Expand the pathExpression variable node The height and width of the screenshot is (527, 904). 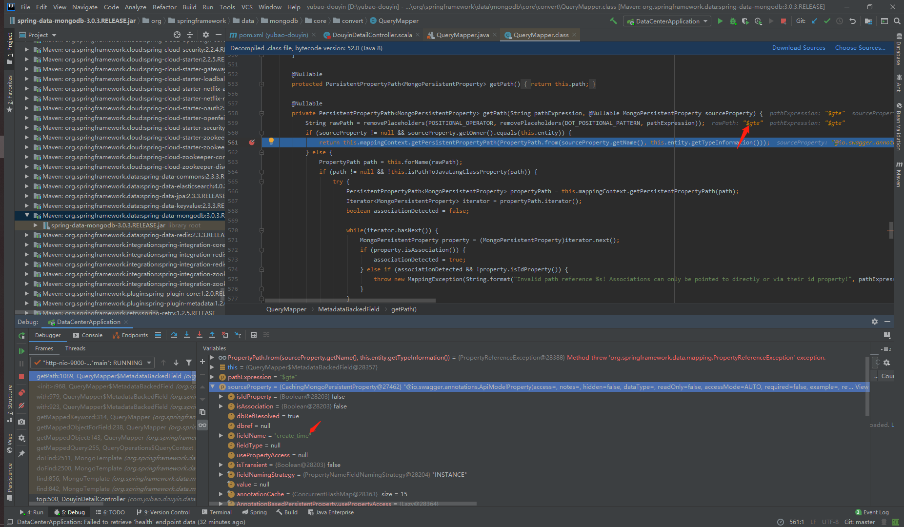(212, 377)
